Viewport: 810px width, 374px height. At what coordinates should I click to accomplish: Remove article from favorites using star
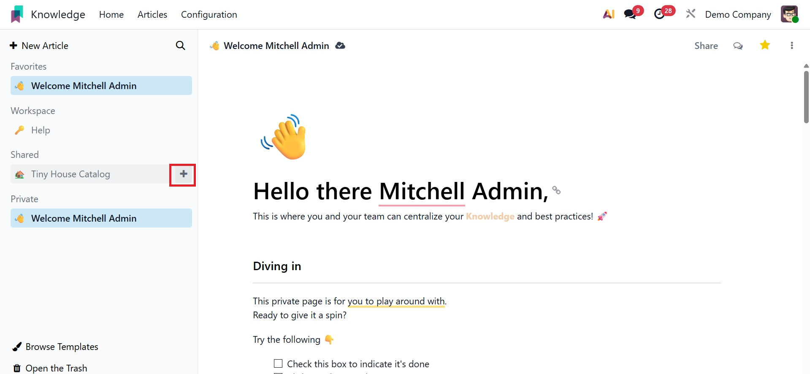pos(765,45)
